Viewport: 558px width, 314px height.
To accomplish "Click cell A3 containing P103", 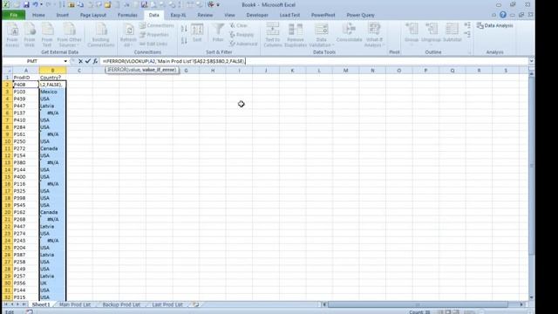I will click(25, 92).
